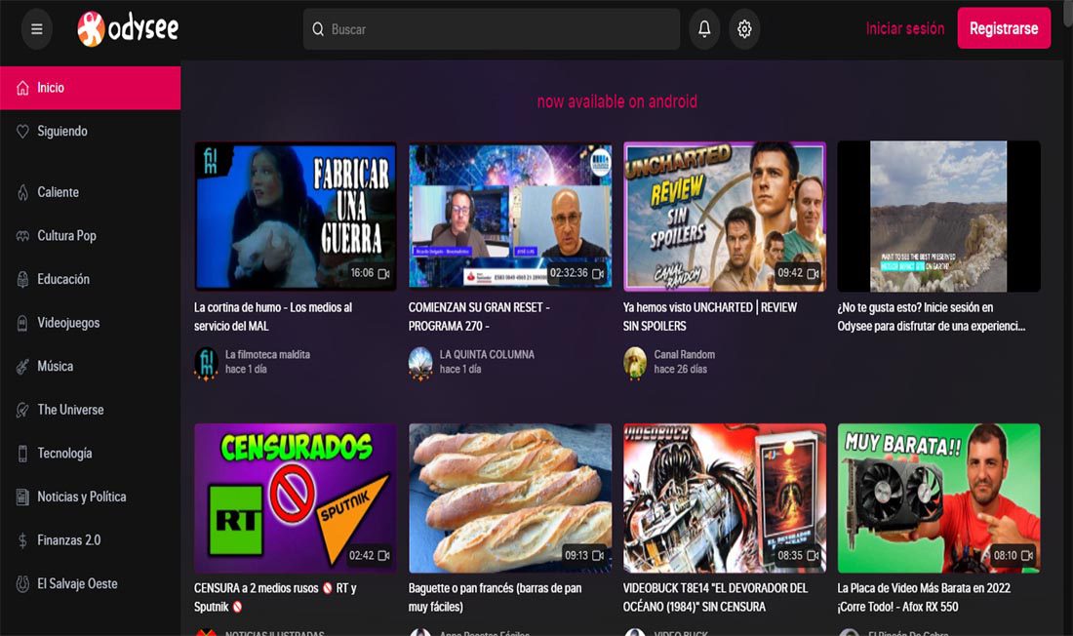Play the baguettes thumbnail
The height and width of the screenshot is (636, 1073).
click(x=510, y=497)
